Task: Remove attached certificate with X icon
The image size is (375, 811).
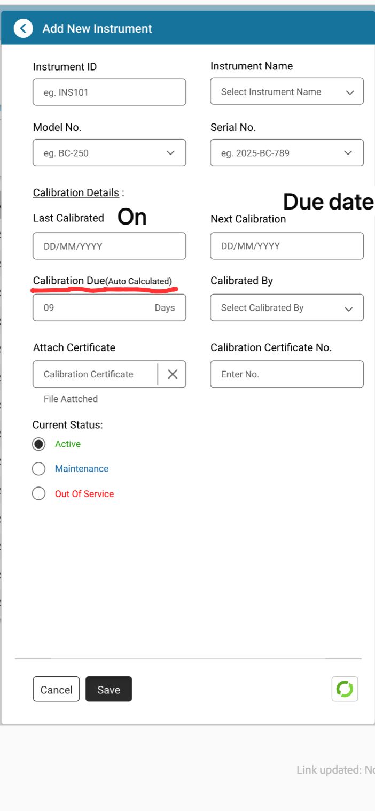Action: point(172,374)
